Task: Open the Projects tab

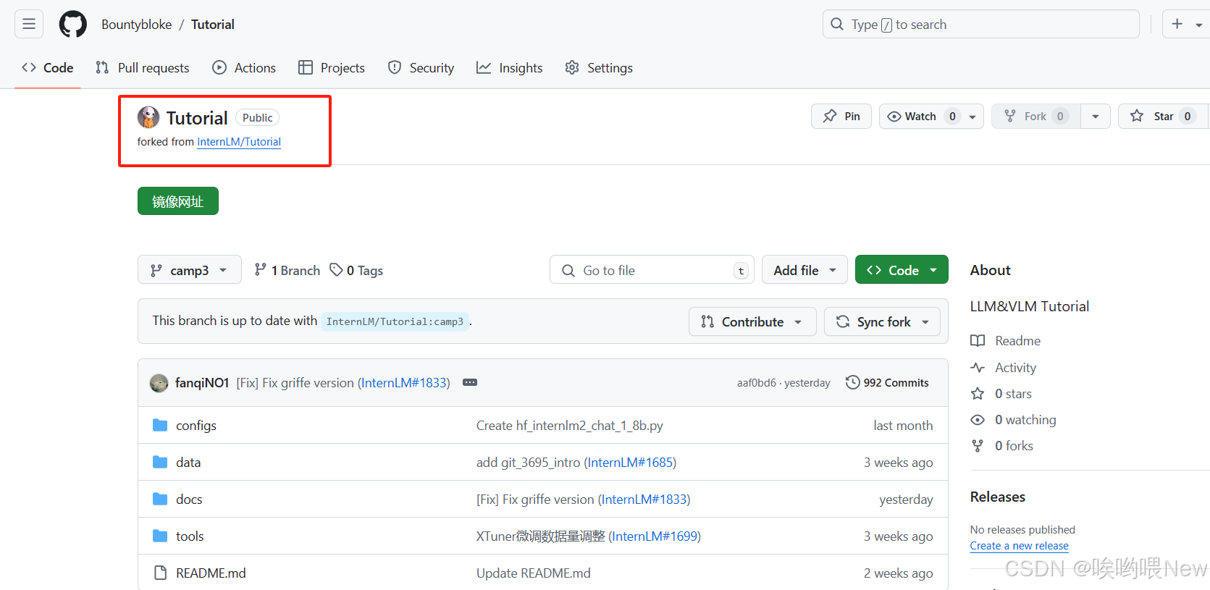Action: [x=332, y=67]
